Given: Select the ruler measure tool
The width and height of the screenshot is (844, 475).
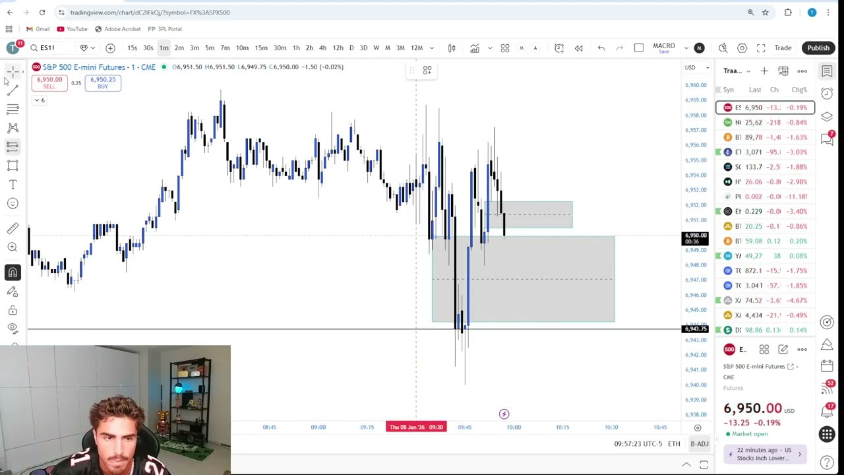Looking at the screenshot, I should click(x=13, y=228).
